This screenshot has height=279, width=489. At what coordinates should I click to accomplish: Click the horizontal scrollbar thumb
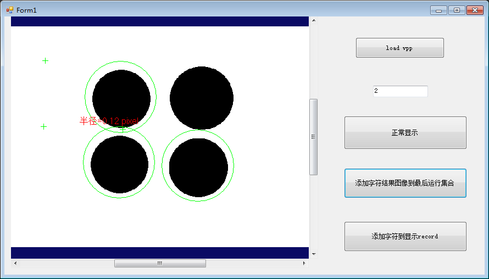pos(160,263)
